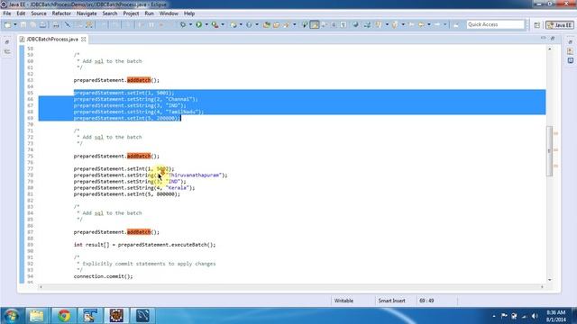Select the JDBCBatchProcess.java editor tab
The image size is (577, 324).
point(52,39)
